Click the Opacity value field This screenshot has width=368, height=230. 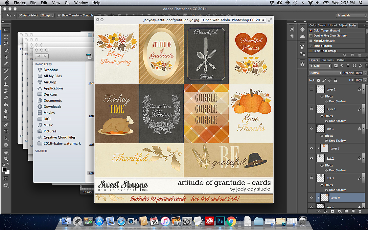pyautogui.click(x=358, y=73)
